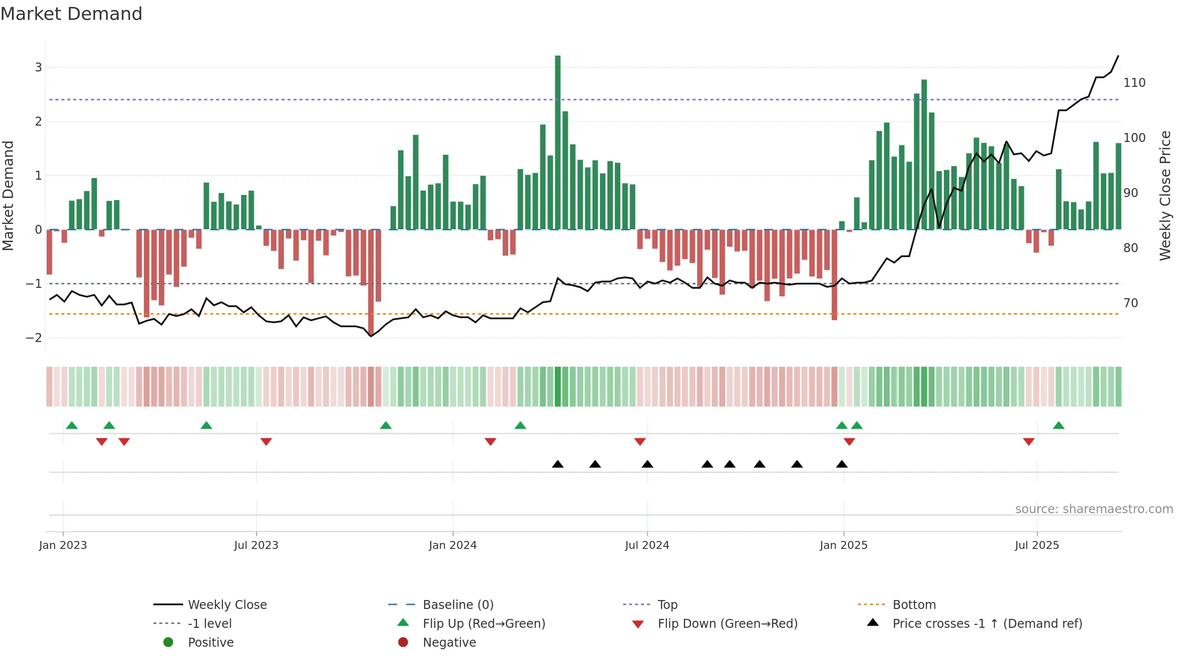Click the Jul 2025 x-axis label

tap(1037, 545)
